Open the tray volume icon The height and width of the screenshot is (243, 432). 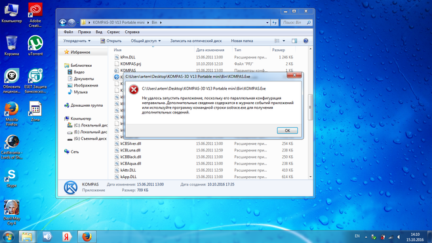point(399,237)
